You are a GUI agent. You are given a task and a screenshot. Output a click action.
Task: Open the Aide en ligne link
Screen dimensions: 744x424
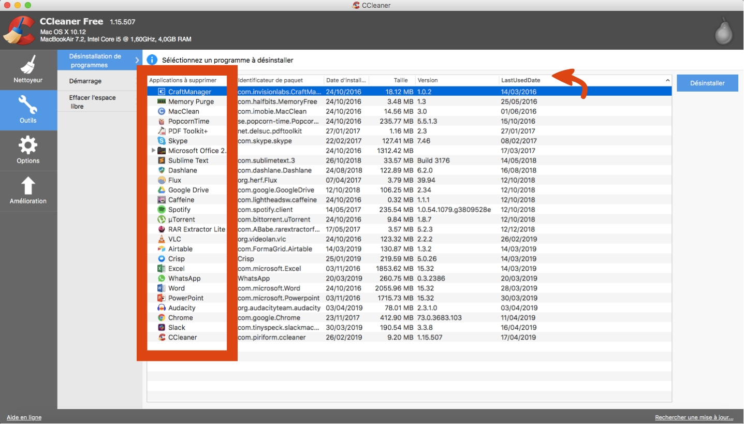[x=24, y=417]
